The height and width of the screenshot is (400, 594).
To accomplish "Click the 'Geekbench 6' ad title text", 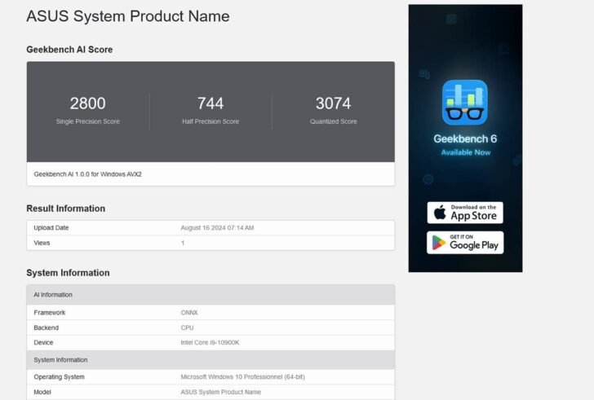I will tap(465, 138).
